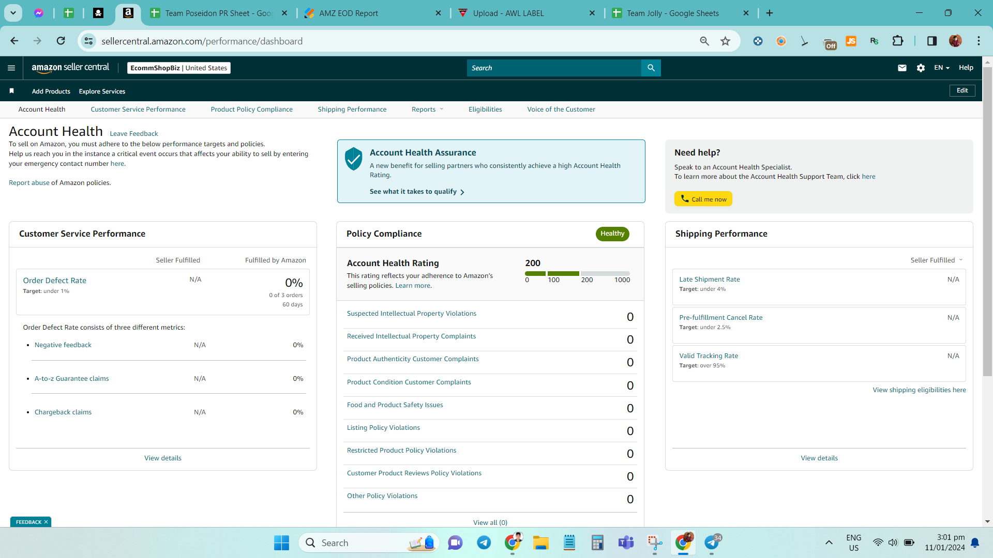Screen dimensions: 993x558
Task: Open the Shipping Performance menu item
Action: point(352,109)
